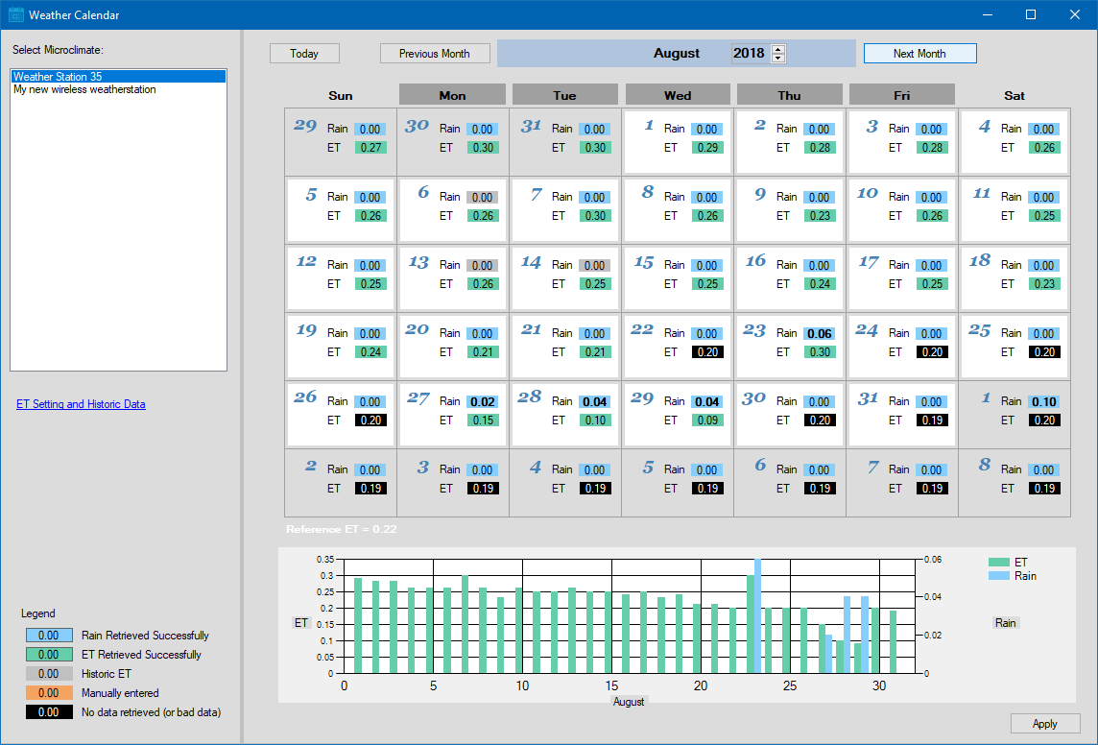Select the rain value 0.10 on September 1
The height and width of the screenshot is (745, 1098).
1044,402
